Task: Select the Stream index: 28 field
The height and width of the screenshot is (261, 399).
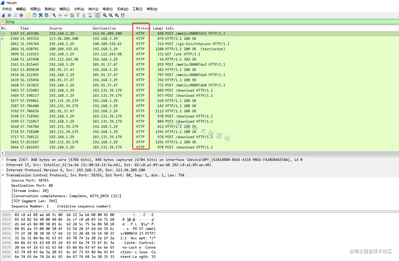Action: coord(30,191)
